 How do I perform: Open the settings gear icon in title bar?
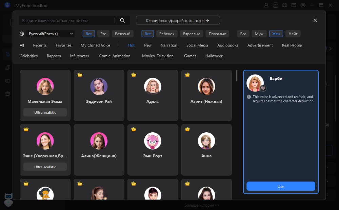(x=303, y=5)
